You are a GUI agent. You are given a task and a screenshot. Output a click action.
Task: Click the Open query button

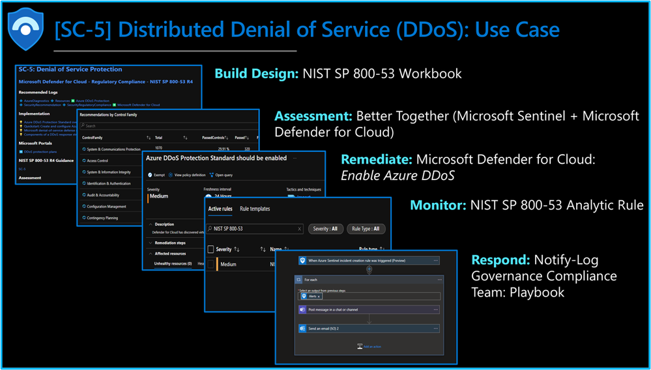pos(221,175)
